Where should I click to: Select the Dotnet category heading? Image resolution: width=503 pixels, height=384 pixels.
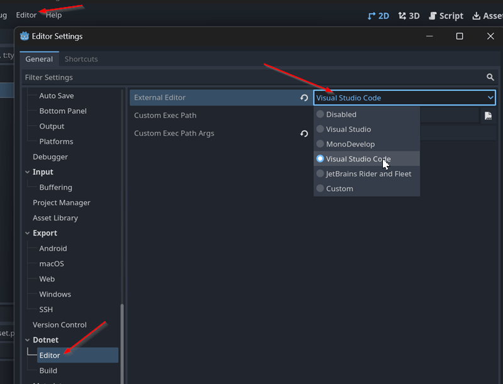pos(45,340)
